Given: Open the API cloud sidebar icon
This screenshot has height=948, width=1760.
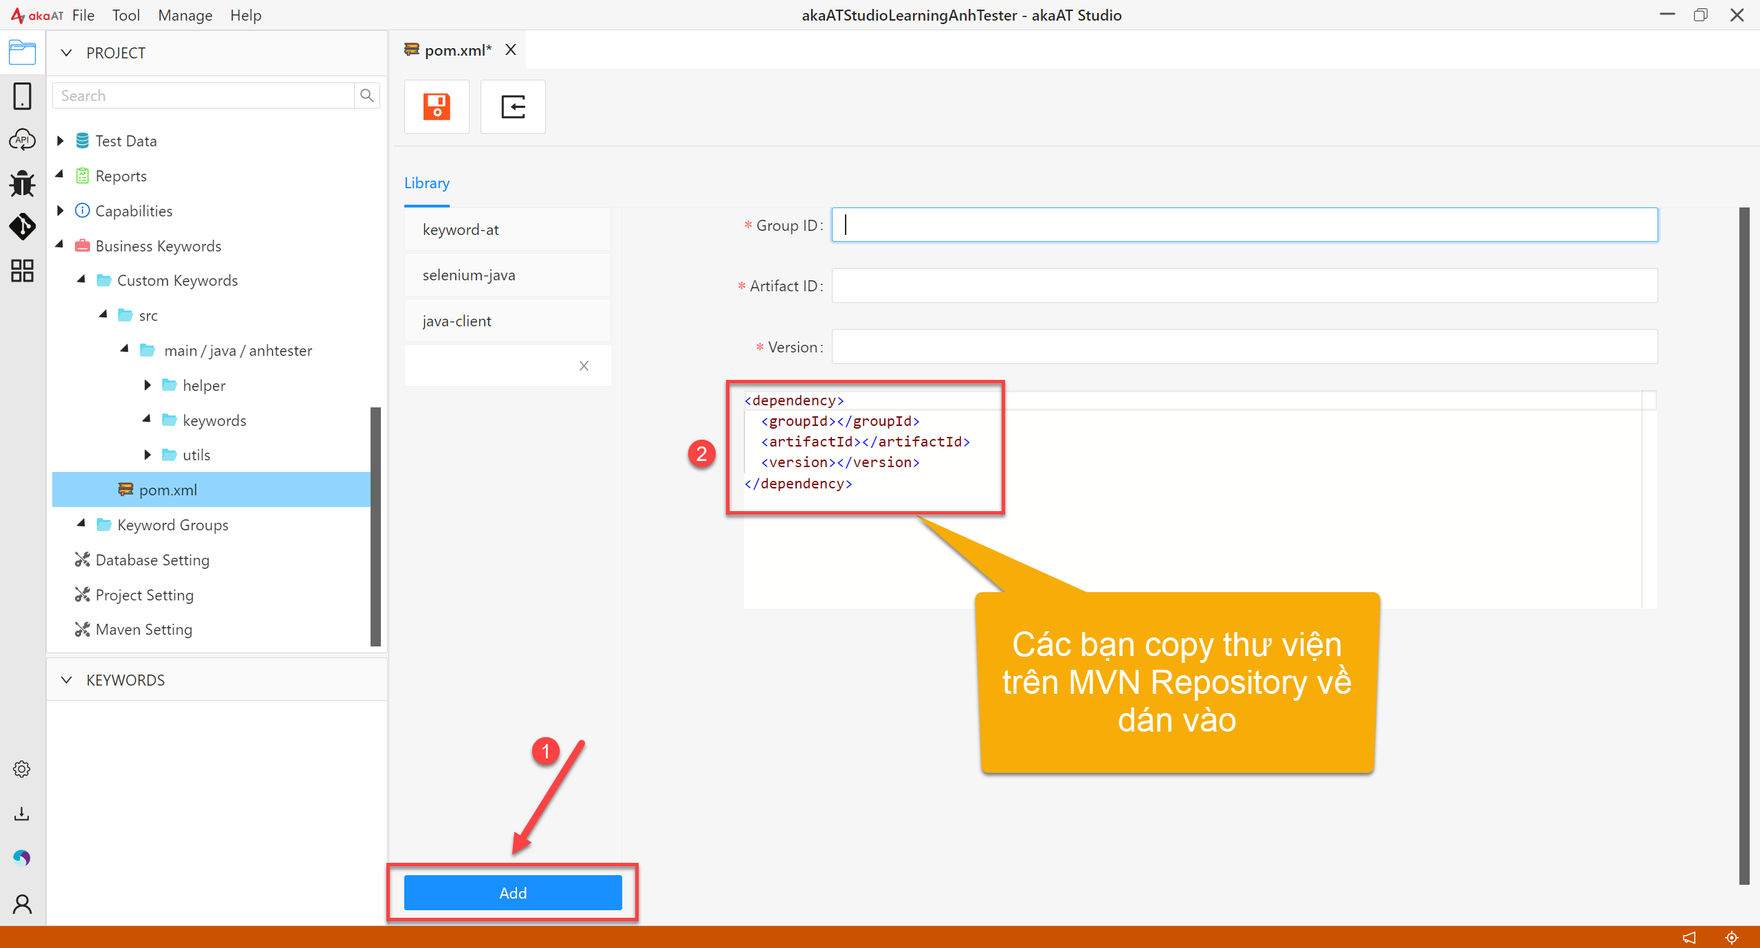Looking at the screenshot, I should pos(22,139).
